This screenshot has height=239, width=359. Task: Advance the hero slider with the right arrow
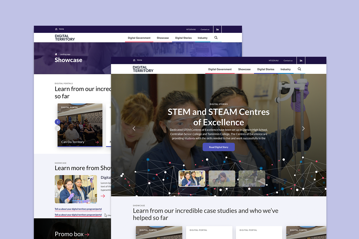[x=303, y=128]
